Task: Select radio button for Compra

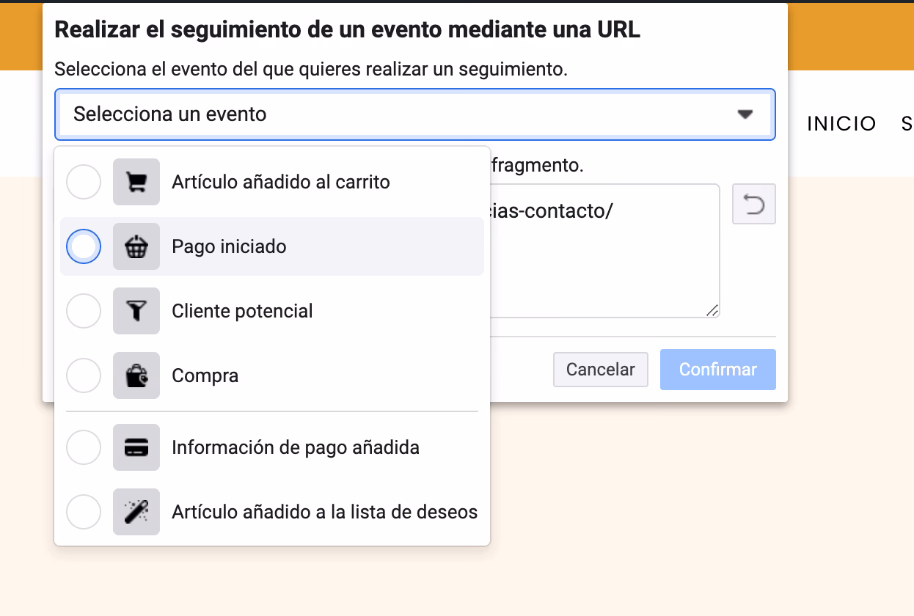Action: pyautogui.click(x=84, y=375)
